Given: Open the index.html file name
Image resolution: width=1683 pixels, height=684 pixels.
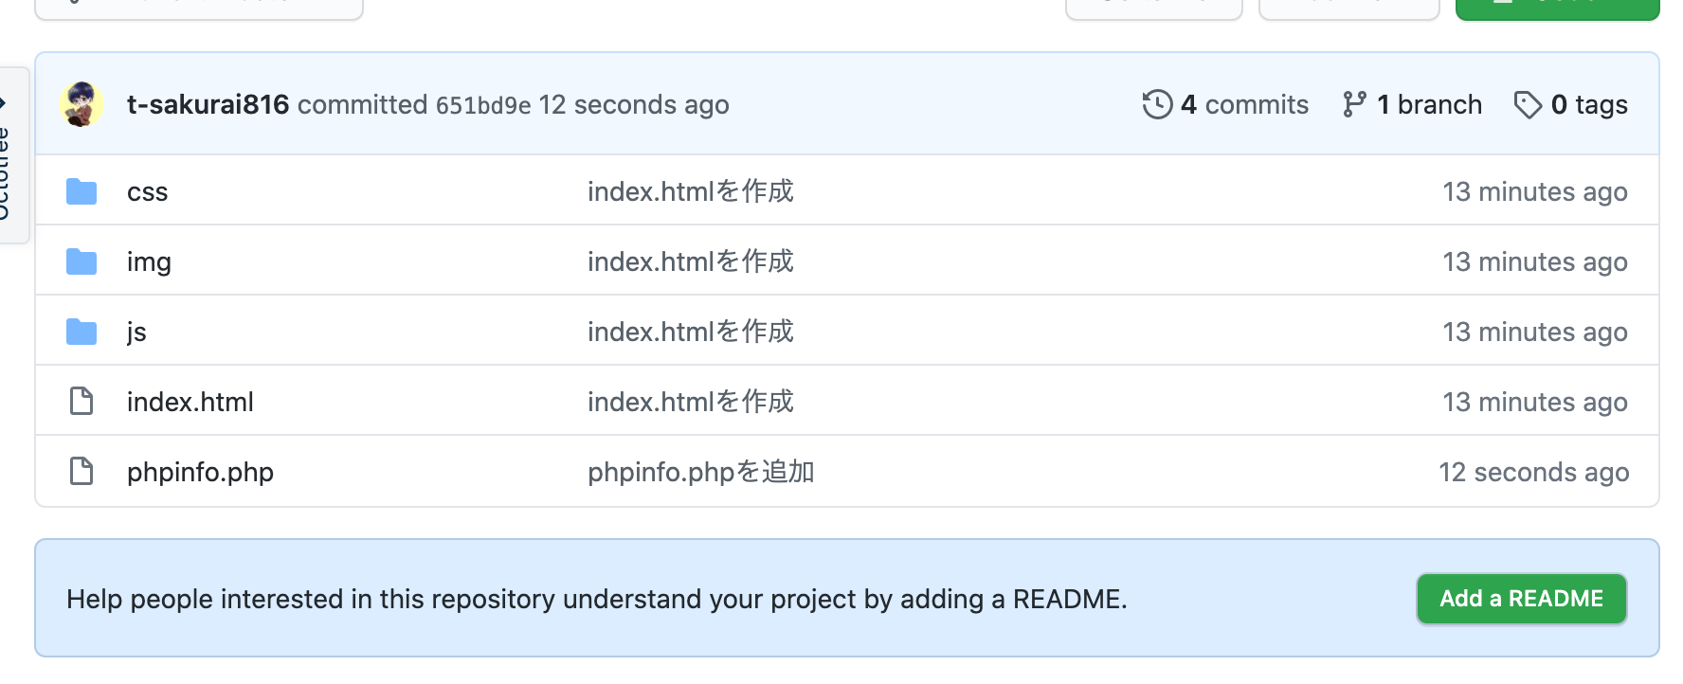Looking at the screenshot, I should point(190,402).
